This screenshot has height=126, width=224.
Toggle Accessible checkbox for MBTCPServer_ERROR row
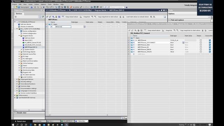(x=210, y=49)
